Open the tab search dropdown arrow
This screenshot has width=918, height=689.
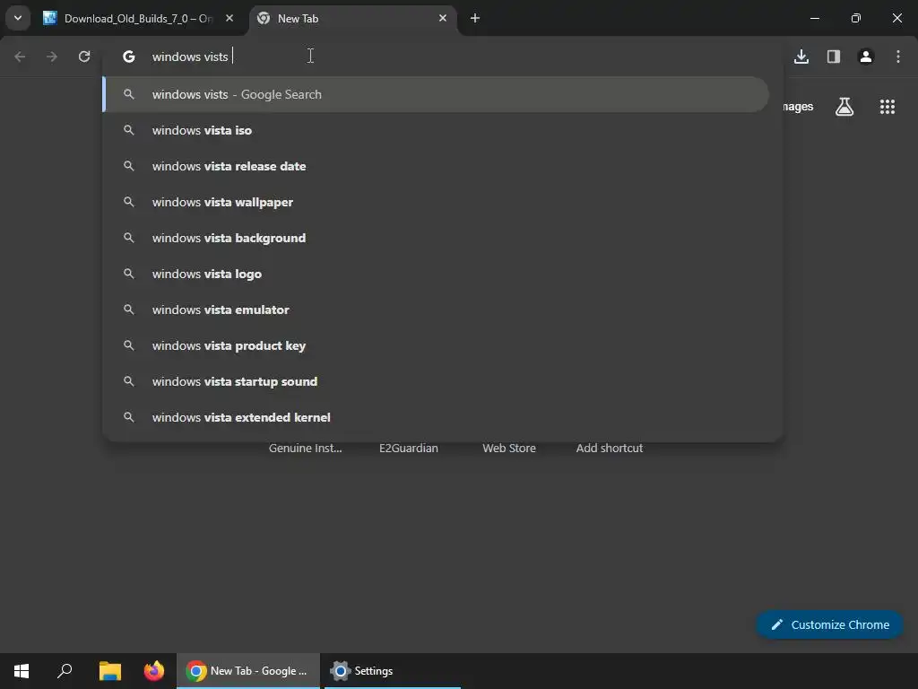(x=18, y=18)
